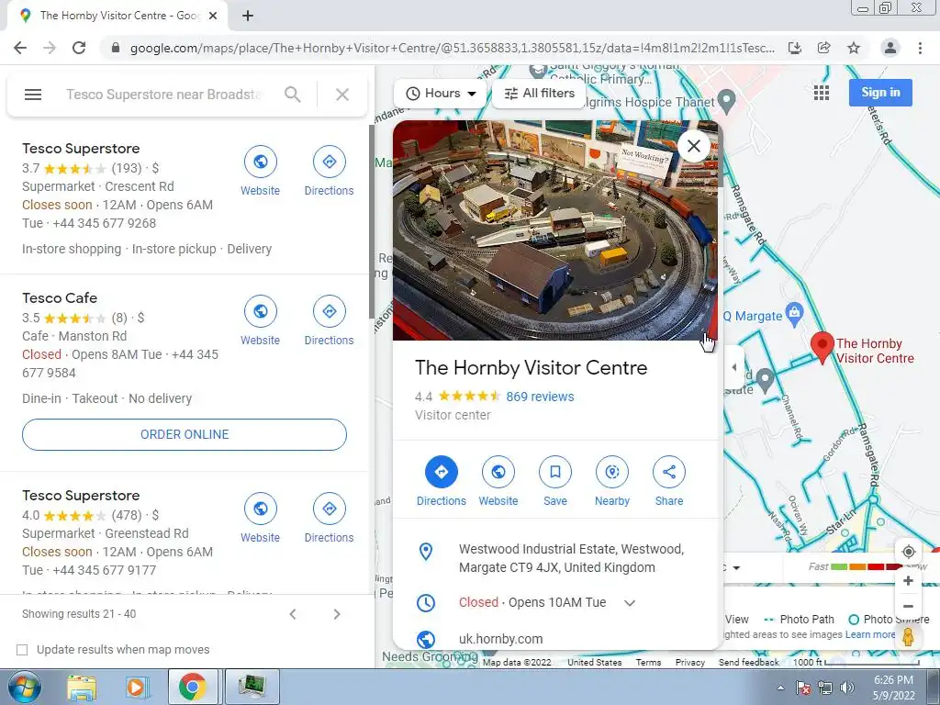This screenshot has width=940, height=705.
Task: Close the Hornby Visitor Centre card
Action: click(x=694, y=146)
